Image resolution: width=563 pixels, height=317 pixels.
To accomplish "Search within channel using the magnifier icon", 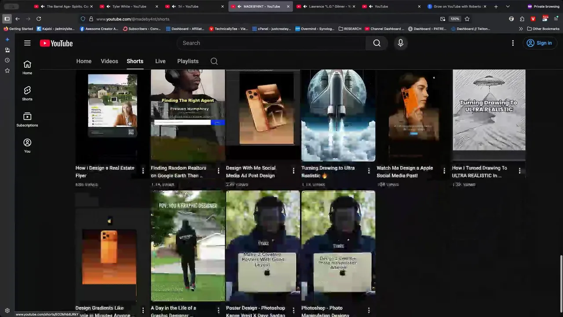I will click(x=214, y=61).
